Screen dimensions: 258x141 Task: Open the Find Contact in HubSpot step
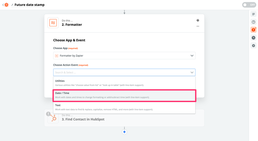click(124, 118)
